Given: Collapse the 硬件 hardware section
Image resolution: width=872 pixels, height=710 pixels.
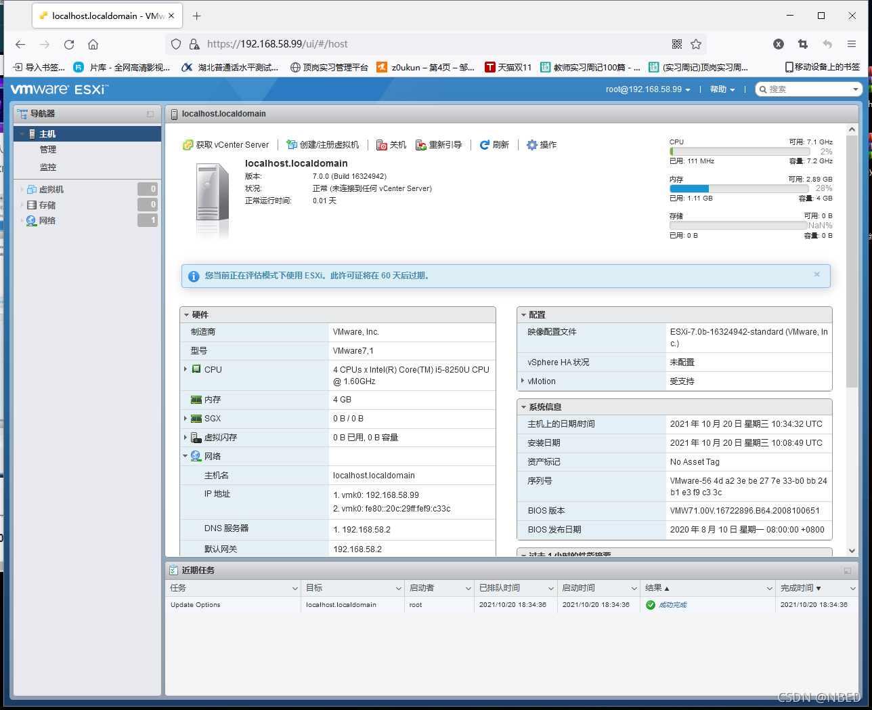Looking at the screenshot, I should click(186, 315).
